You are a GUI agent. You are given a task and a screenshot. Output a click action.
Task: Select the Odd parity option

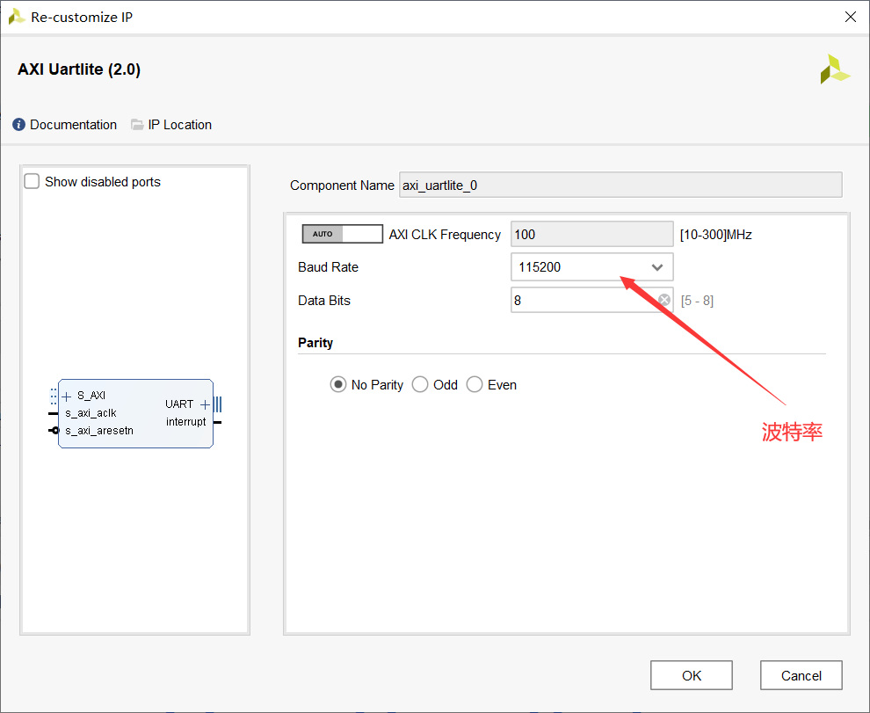(x=420, y=385)
